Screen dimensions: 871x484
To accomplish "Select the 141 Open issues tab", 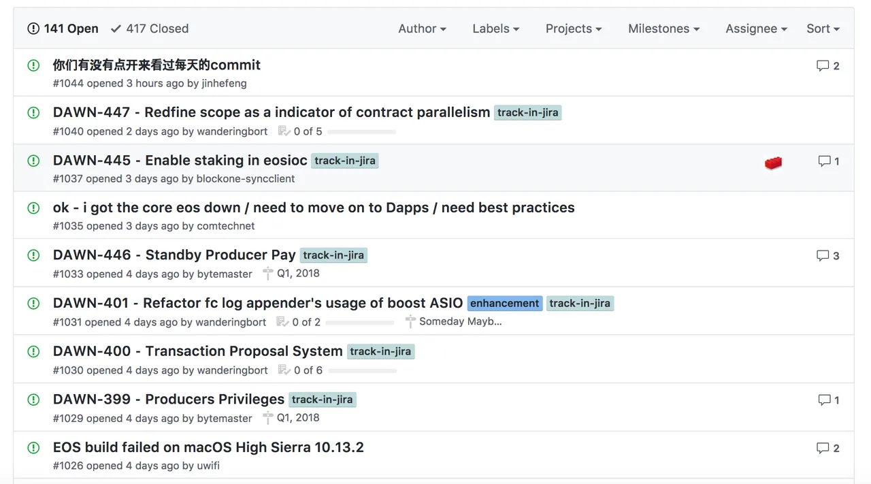I will point(63,29).
